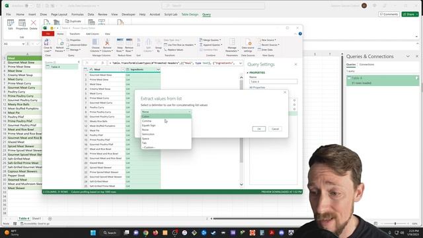Click All Properties link in Query Settings

pos(257,87)
